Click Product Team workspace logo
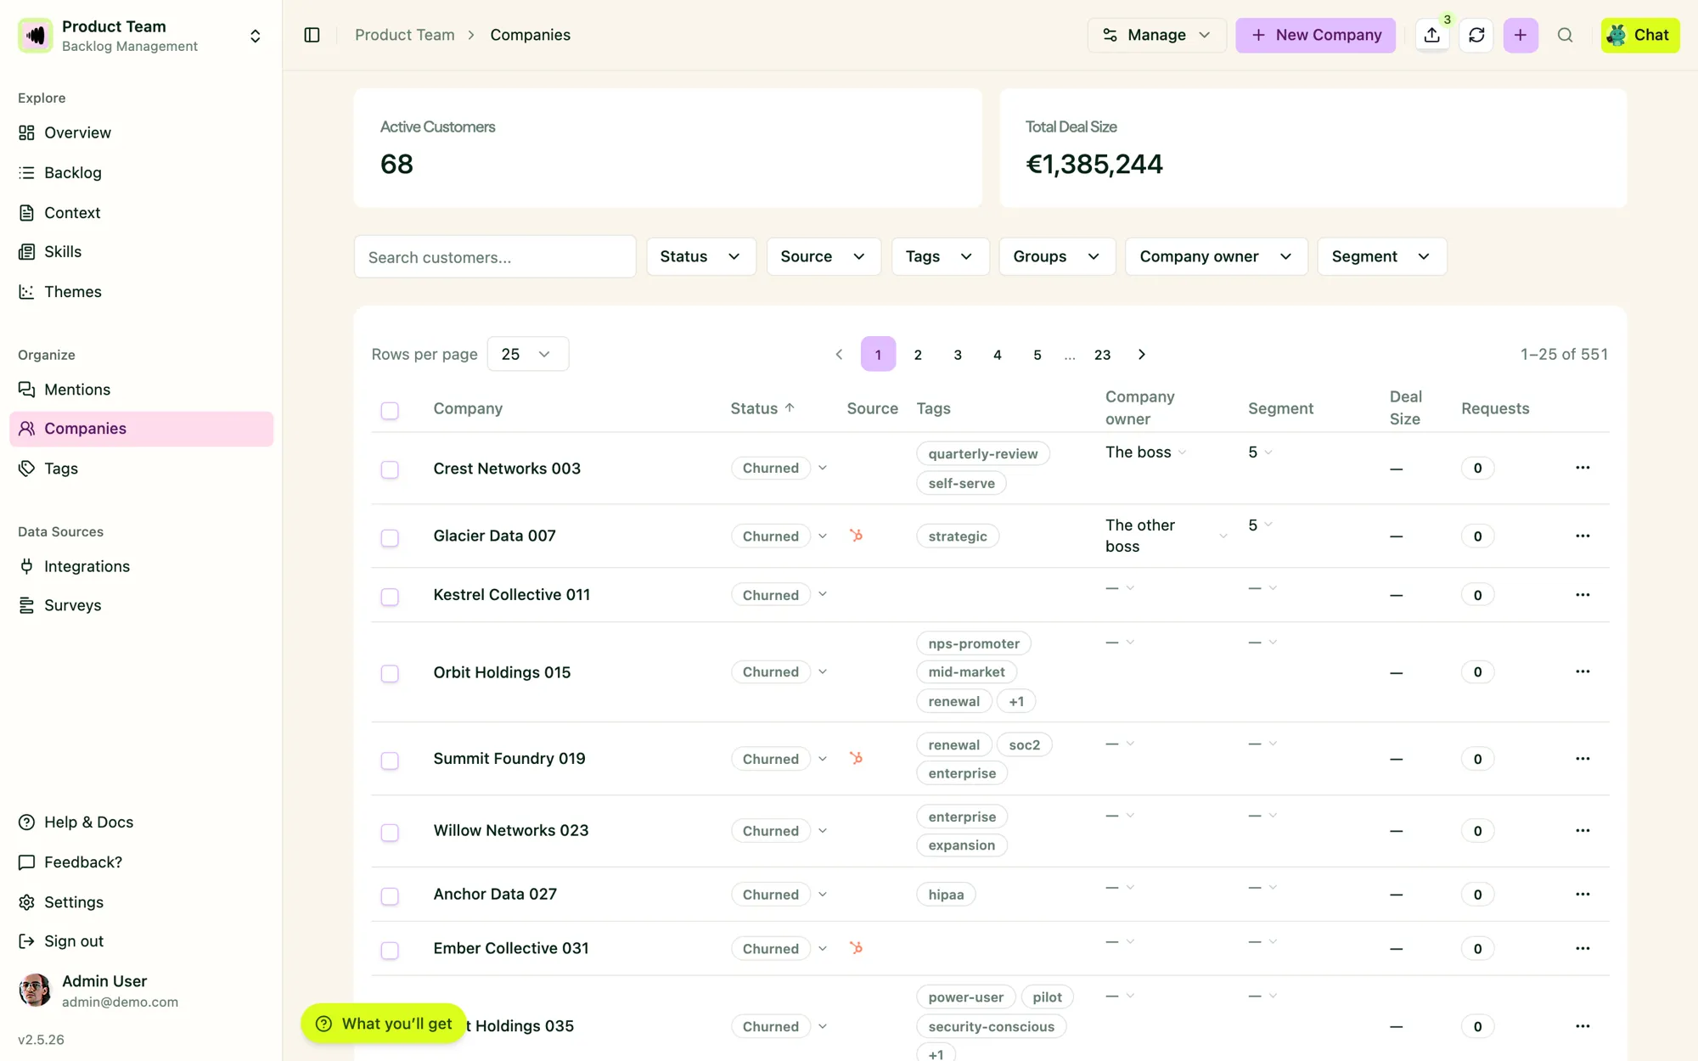Image resolution: width=1698 pixels, height=1061 pixels. tap(36, 36)
